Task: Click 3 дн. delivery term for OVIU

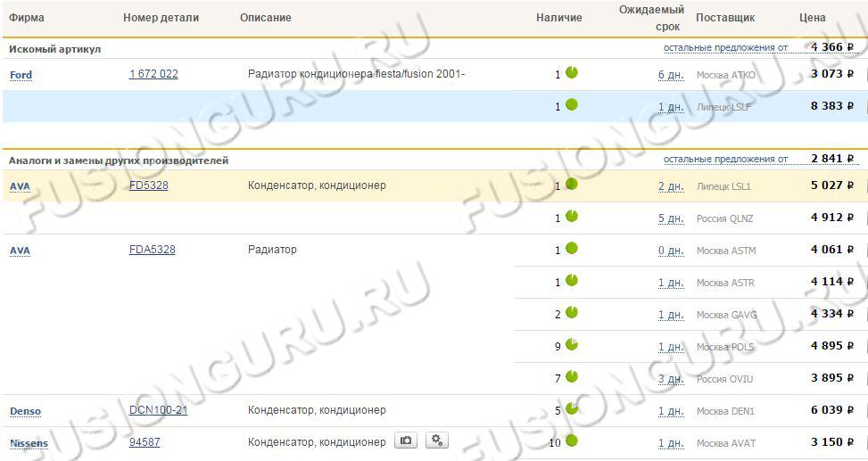Action: [671, 379]
